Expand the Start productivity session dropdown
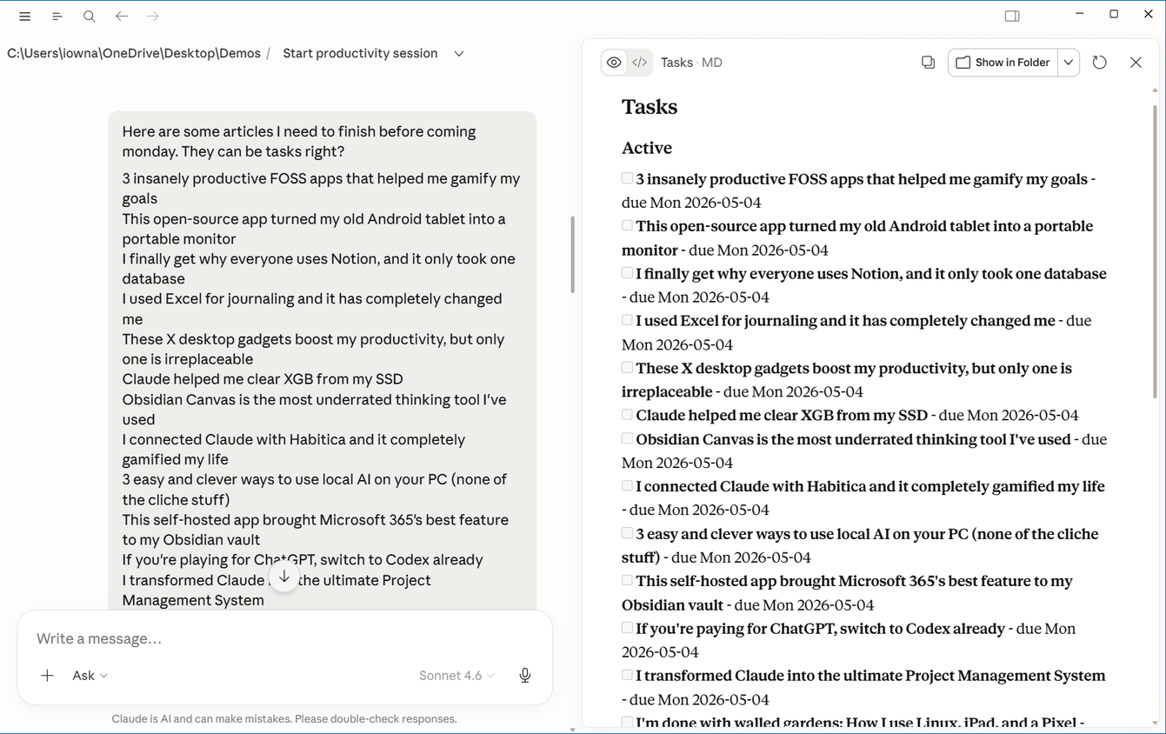This screenshot has width=1166, height=734. [x=459, y=54]
